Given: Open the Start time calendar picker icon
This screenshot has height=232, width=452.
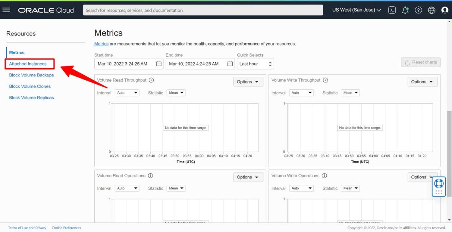Looking at the screenshot, I should [159, 64].
